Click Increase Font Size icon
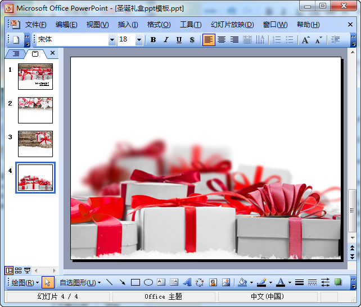This screenshot has width=361, height=307. pos(306,40)
